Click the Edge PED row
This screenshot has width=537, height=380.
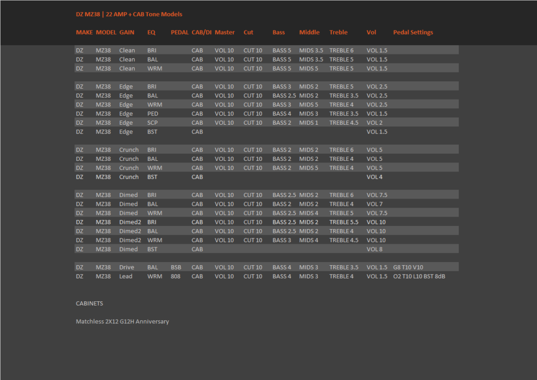tap(266, 113)
